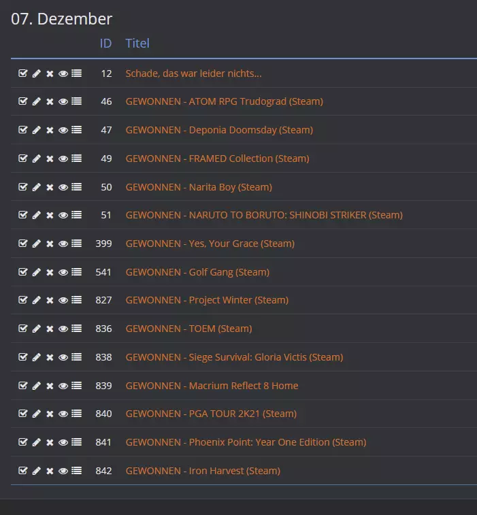Open list icon in Phoenix Point row
This screenshot has width=477, height=515.
pyautogui.click(x=76, y=442)
